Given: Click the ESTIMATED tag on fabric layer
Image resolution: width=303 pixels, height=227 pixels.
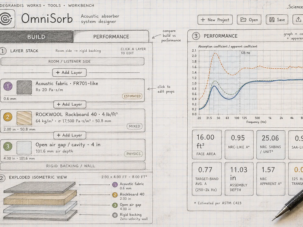Looking at the screenshot, I should 132,96.
